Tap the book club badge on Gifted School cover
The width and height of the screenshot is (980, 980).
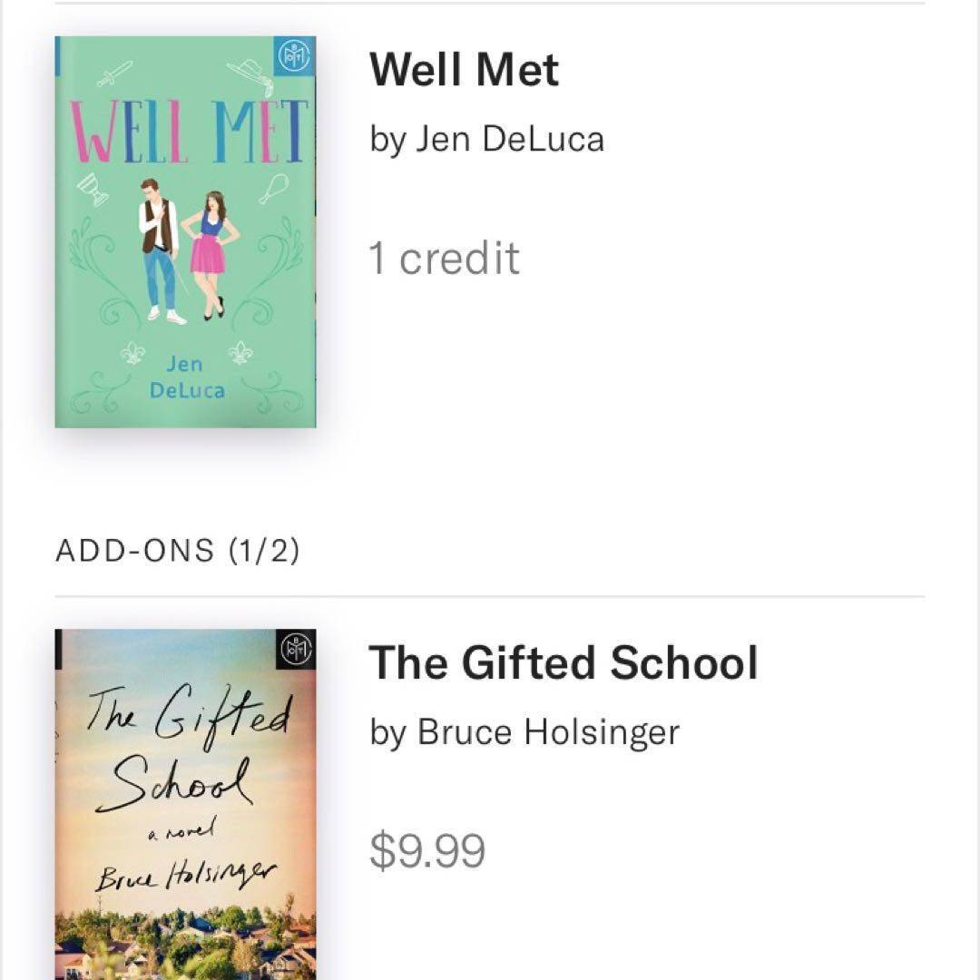click(x=297, y=648)
